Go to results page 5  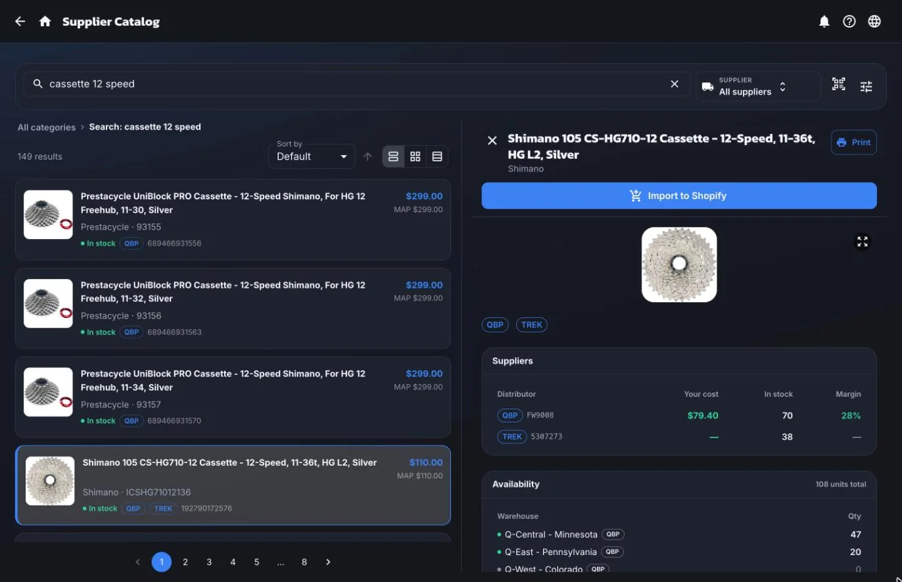tap(256, 562)
